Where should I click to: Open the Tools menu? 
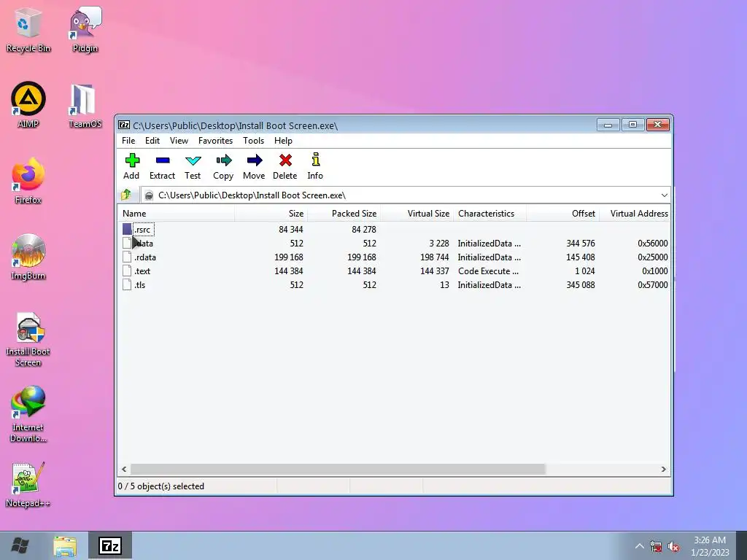coord(253,141)
